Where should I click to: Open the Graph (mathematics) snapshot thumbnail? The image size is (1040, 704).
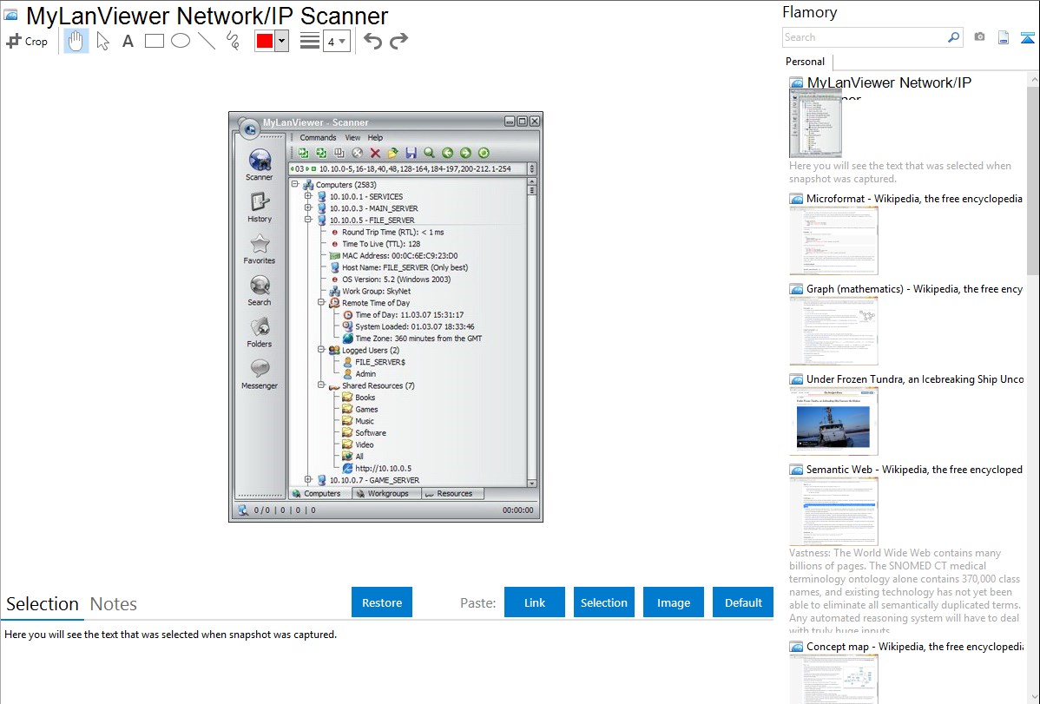click(833, 331)
